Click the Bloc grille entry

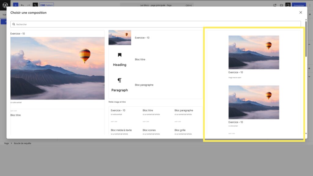180,130
